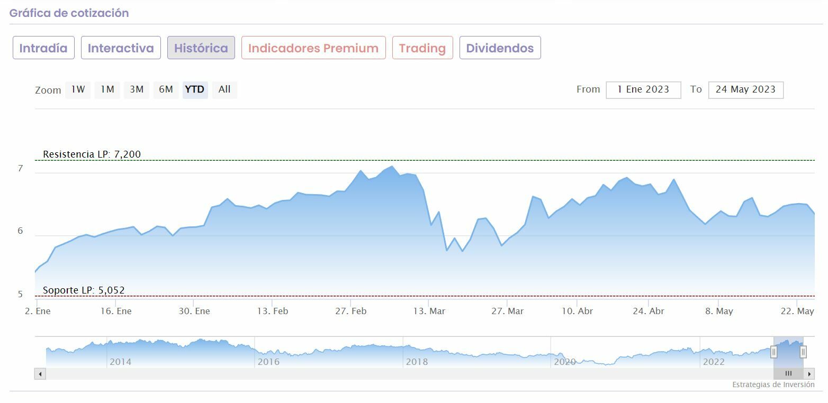Viewport: 828px width, 403px height.
Task: Select the Histórica tab
Action: [201, 48]
